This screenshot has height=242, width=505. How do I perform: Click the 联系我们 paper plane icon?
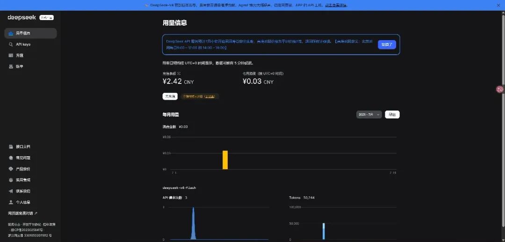pos(11,191)
